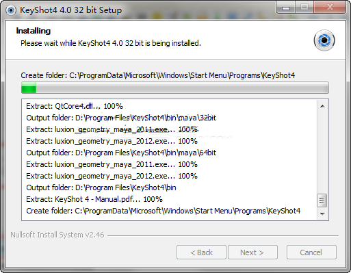Click the log scrollbar thumb

322,200
